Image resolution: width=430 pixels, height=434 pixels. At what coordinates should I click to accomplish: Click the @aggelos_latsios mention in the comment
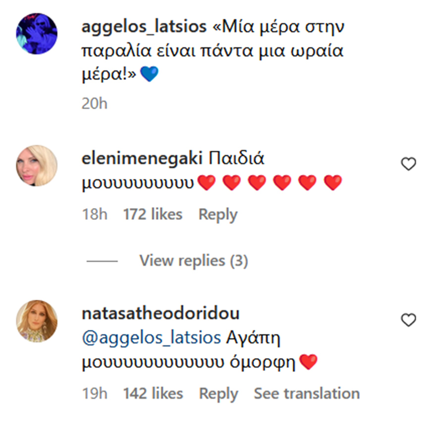point(151,338)
